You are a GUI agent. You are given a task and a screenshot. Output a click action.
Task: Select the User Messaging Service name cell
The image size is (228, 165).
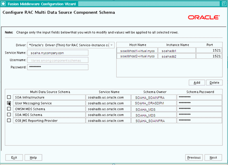(x=49, y=103)
